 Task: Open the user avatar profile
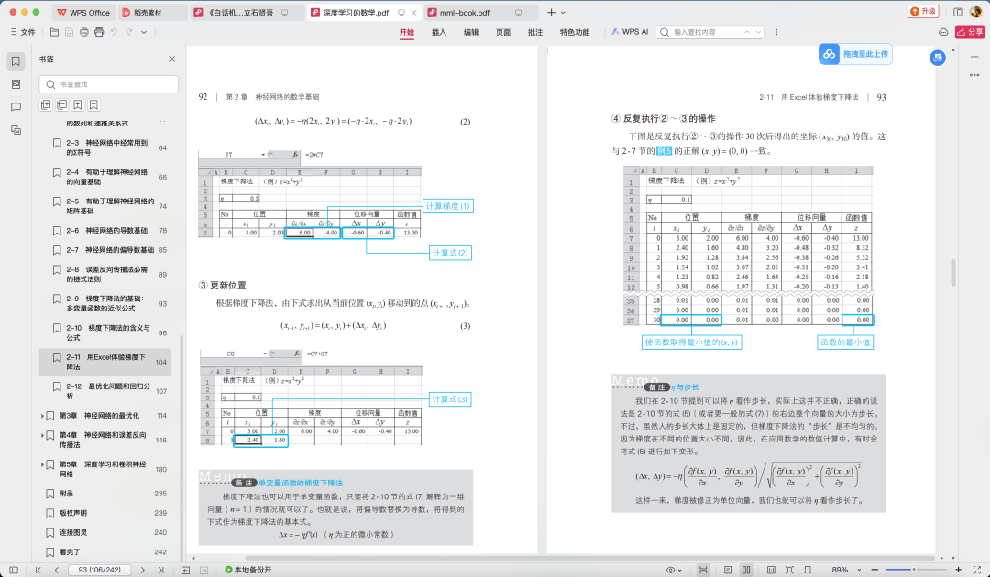pos(975,12)
